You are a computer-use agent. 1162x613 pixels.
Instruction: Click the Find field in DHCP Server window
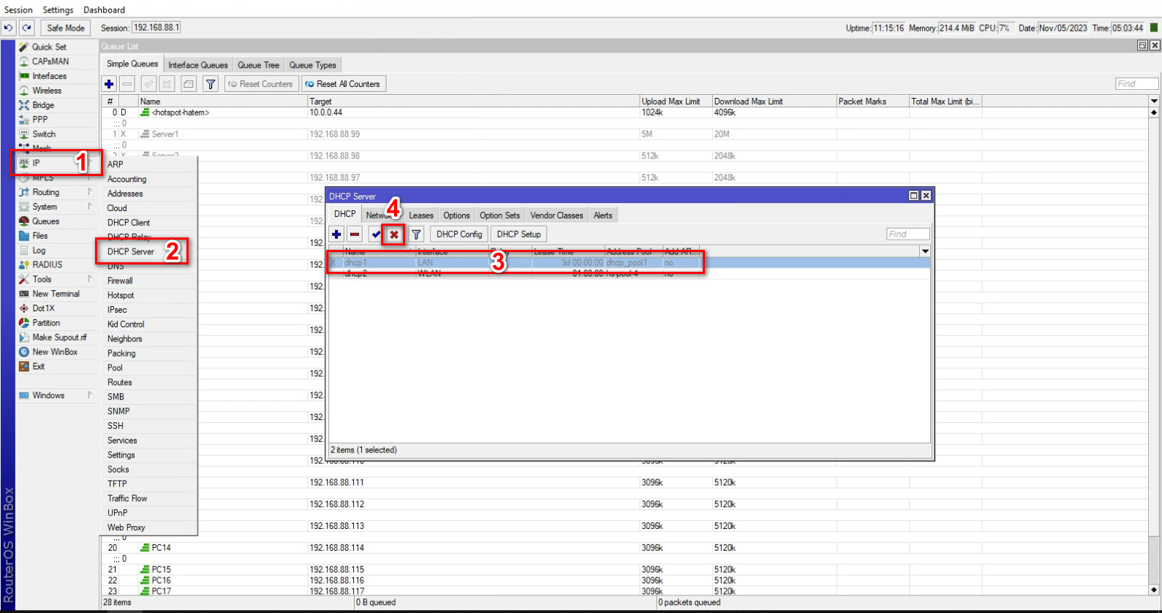coord(908,235)
